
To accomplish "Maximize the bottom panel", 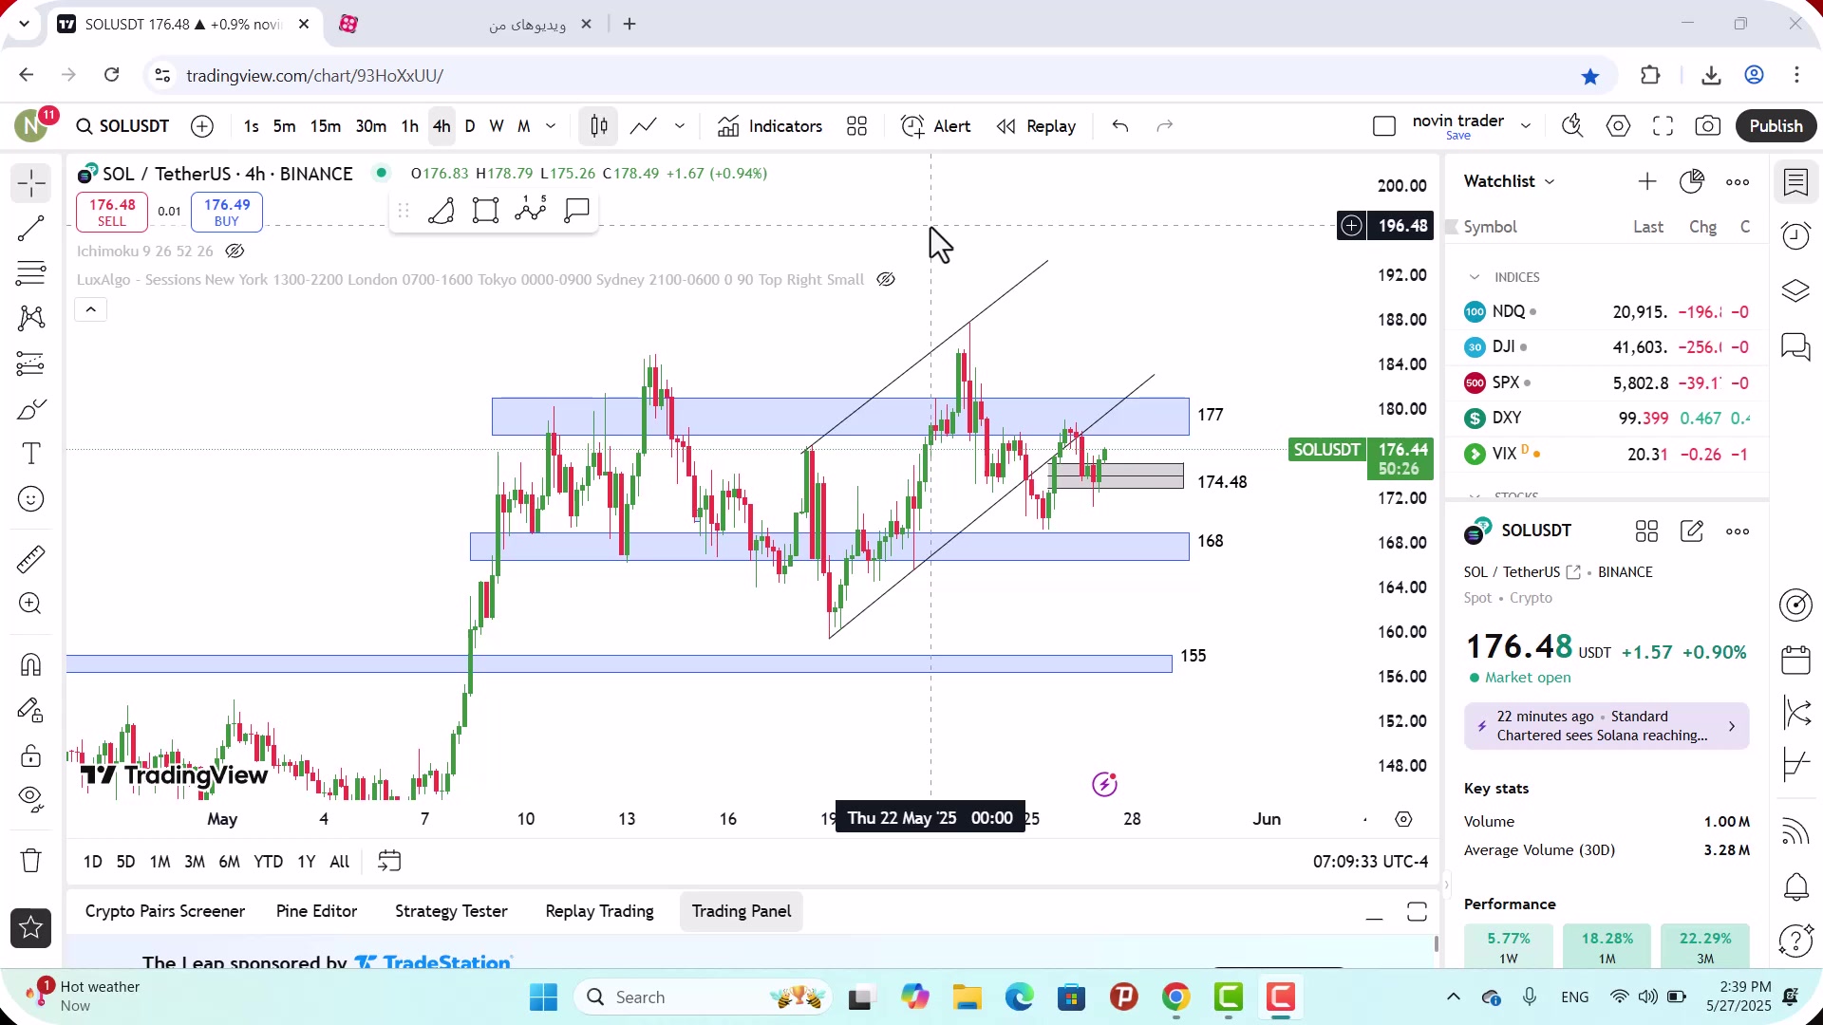I will coord(1417,912).
